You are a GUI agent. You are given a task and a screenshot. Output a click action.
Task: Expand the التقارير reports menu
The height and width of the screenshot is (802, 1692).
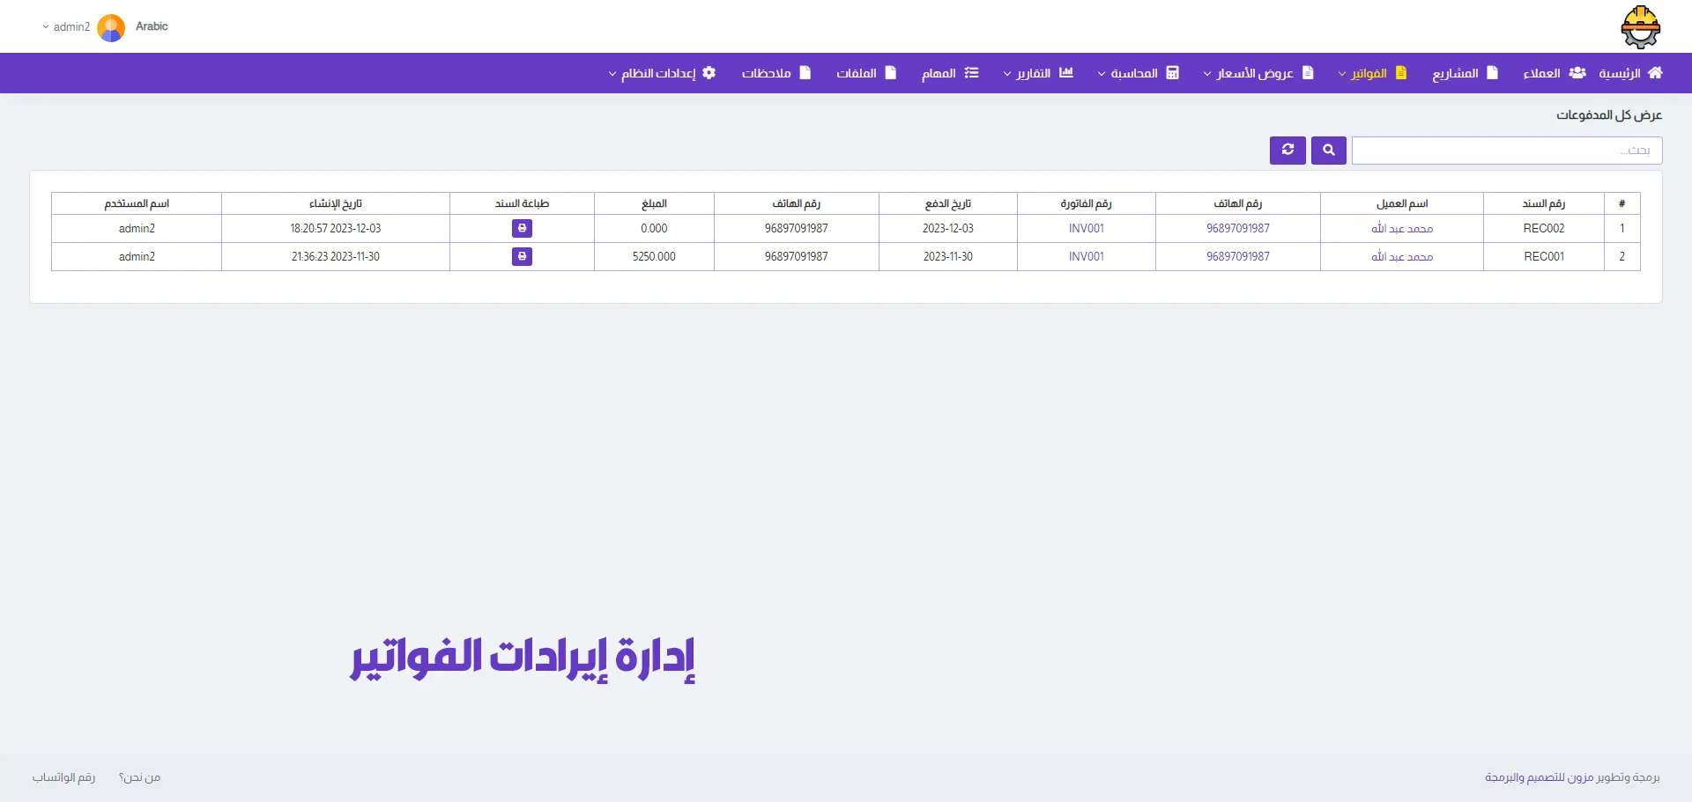coord(1037,73)
